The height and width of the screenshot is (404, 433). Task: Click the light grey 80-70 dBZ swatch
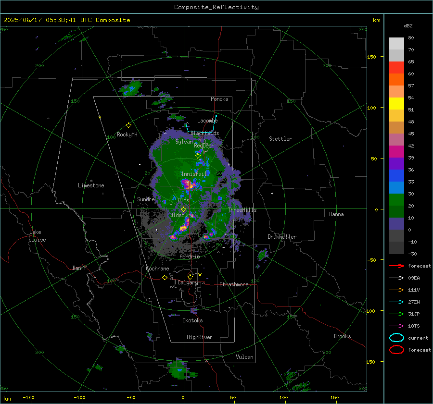click(x=396, y=44)
